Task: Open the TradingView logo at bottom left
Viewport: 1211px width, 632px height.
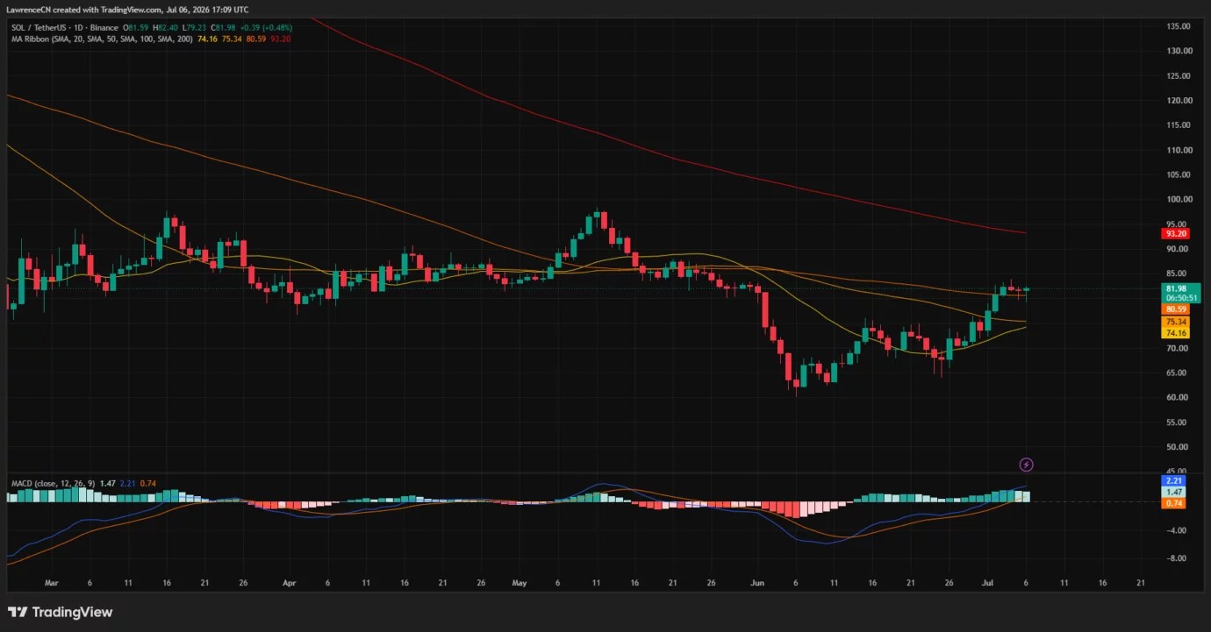Action: tap(60, 612)
